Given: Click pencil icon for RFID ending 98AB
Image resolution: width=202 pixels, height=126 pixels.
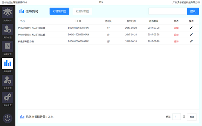Looking at the screenshot, I should coord(191,34).
